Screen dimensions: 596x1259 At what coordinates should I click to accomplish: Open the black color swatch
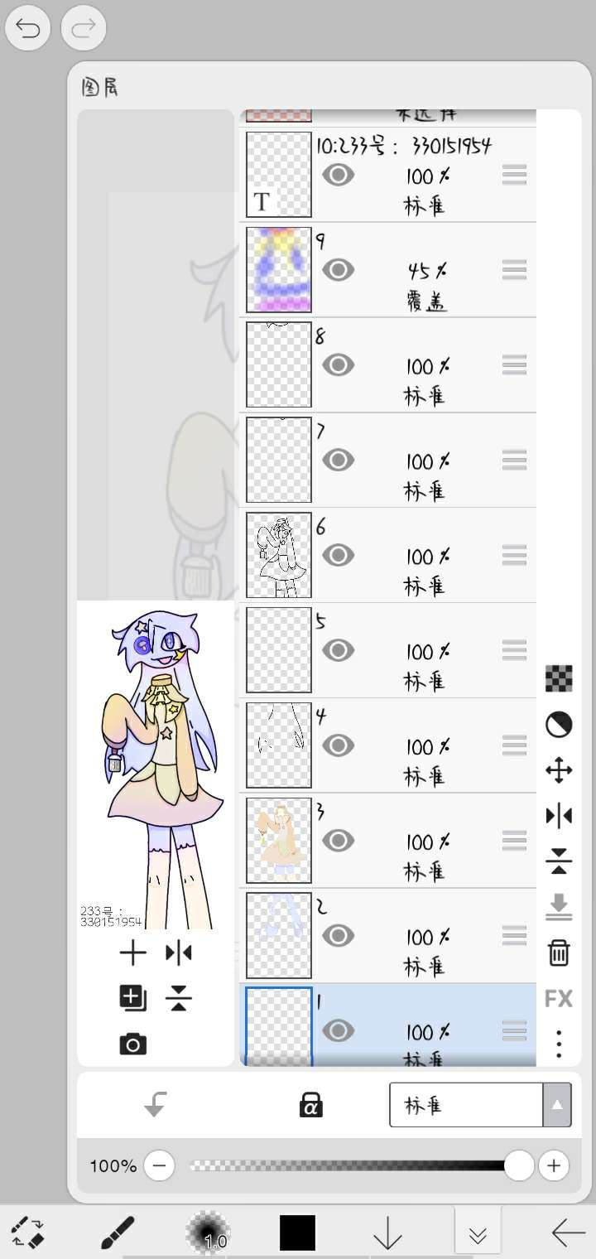click(x=297, y=1232)
